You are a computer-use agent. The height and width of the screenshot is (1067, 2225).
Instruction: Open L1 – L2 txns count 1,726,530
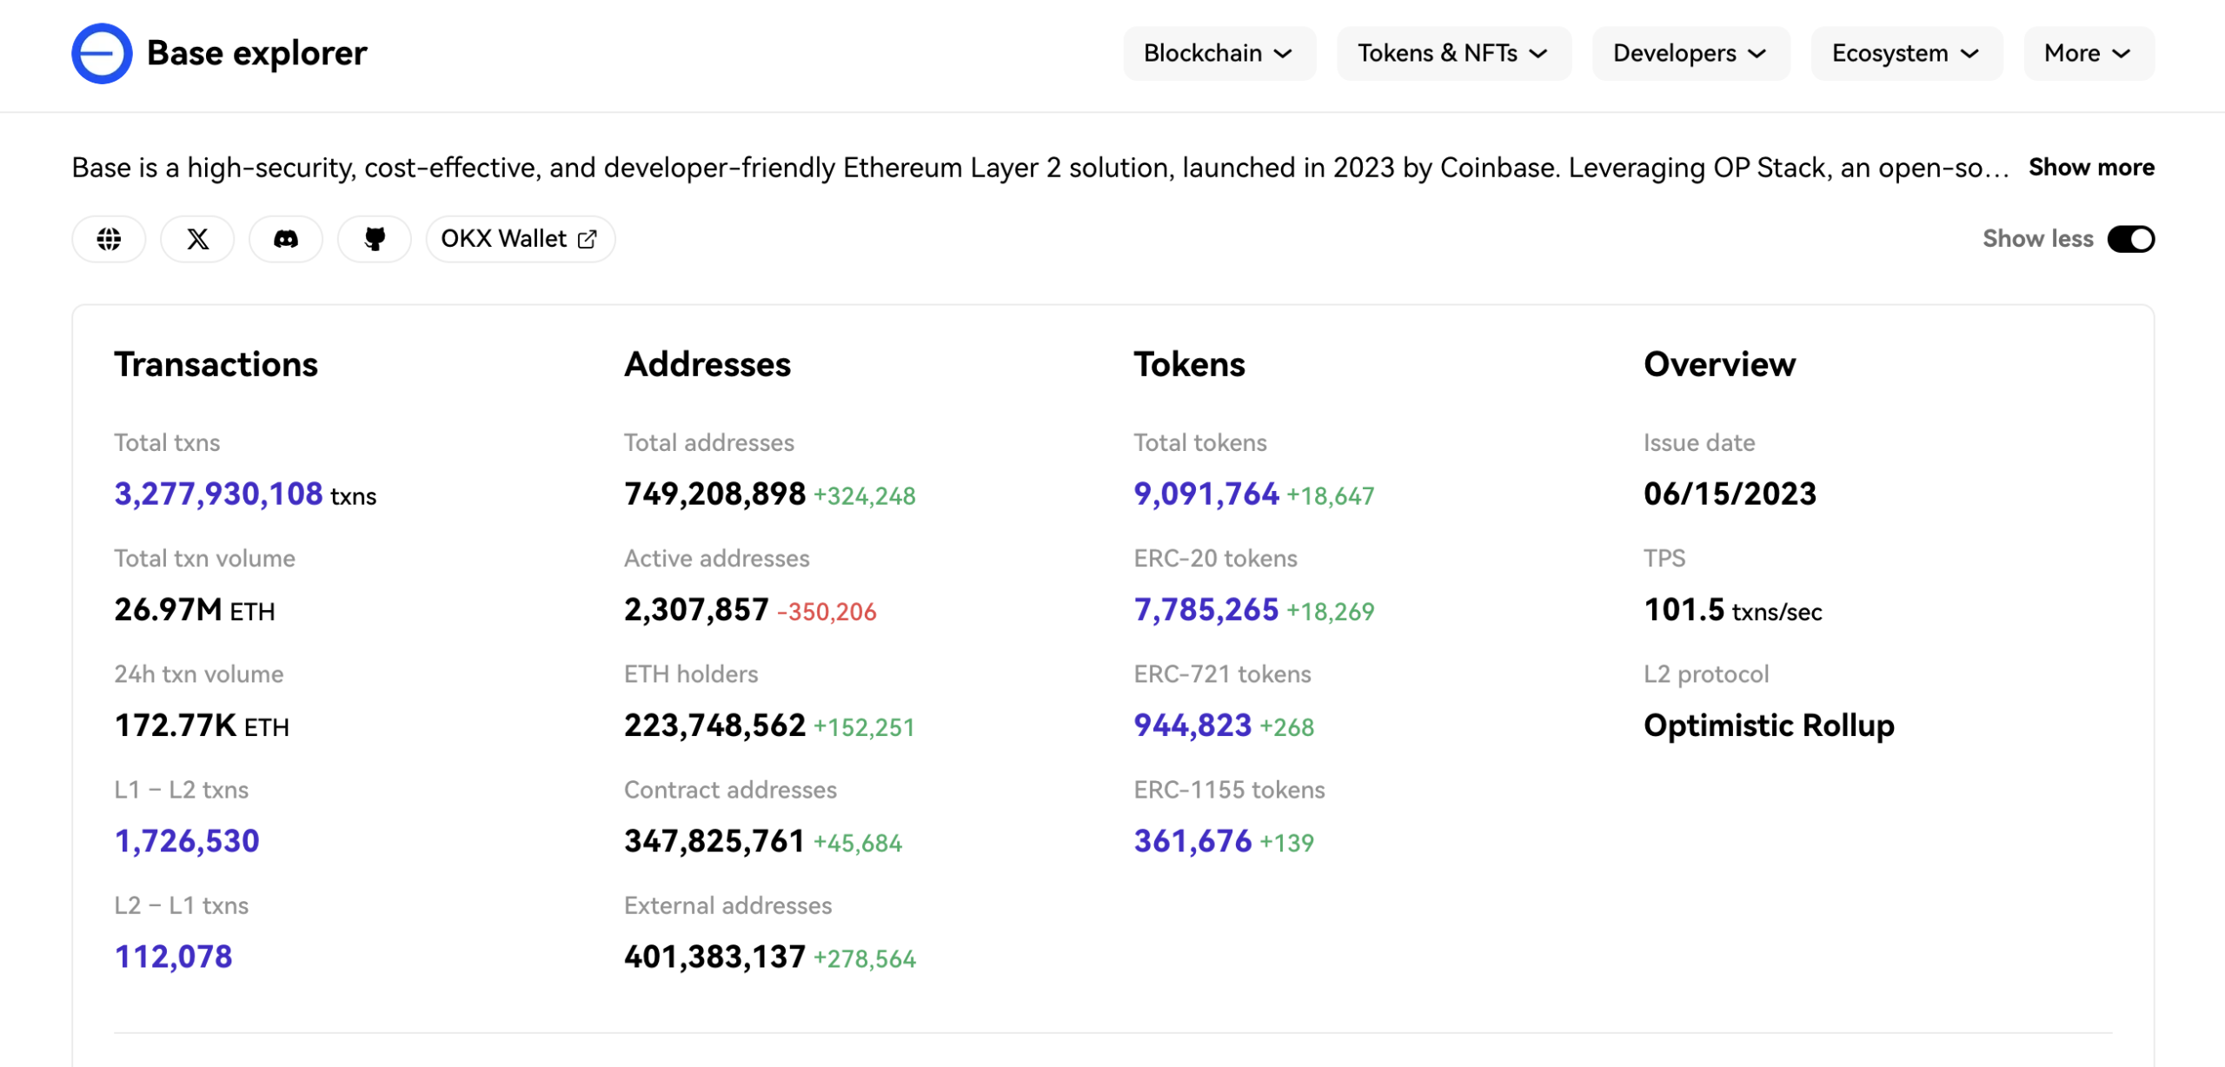187,840
